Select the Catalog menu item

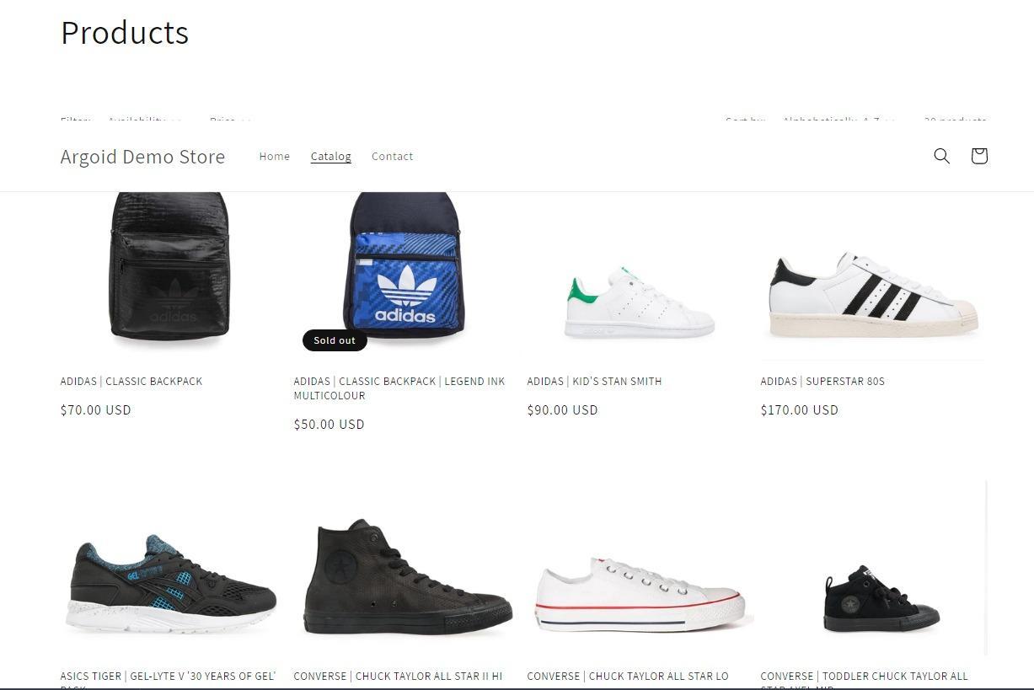click(x=330, y=156)
